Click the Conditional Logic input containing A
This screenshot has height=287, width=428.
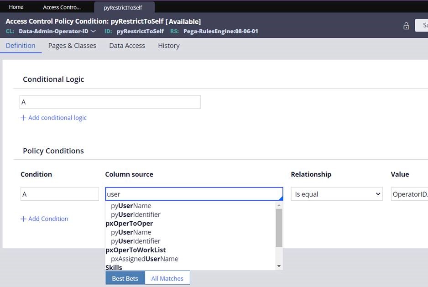point(110,102)
